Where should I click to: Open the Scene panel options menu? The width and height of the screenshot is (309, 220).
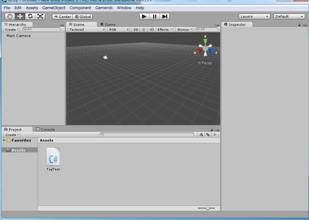click(217, 25)
